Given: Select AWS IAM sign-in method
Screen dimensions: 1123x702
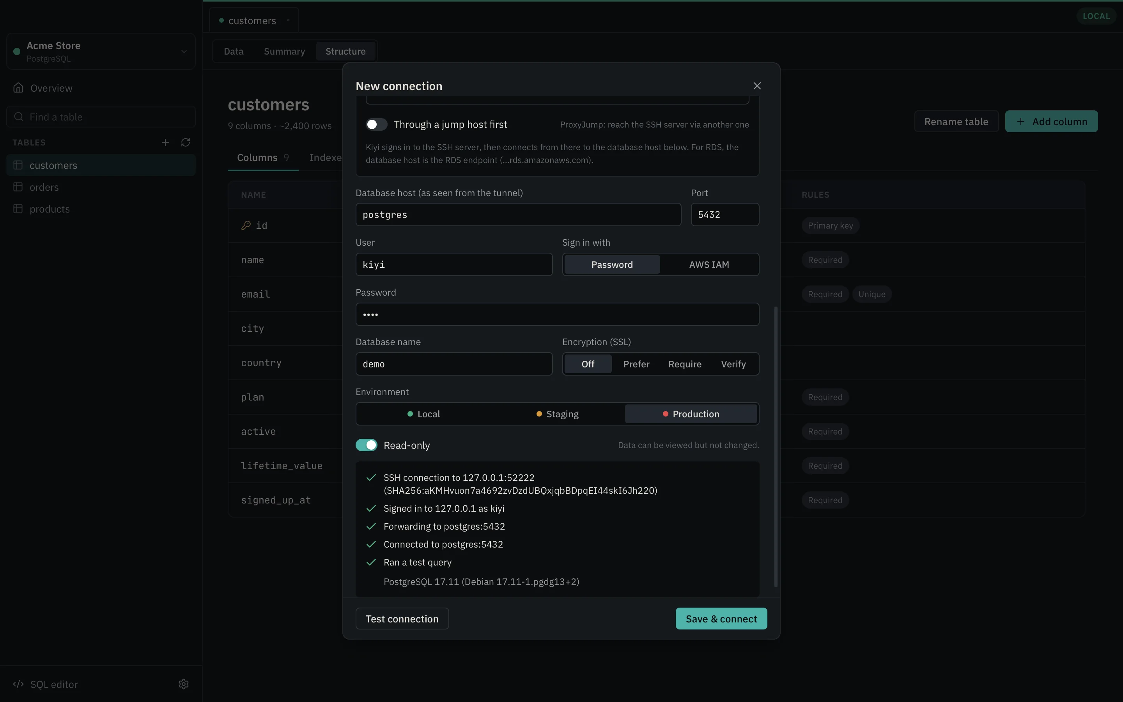Looking at the screenshot, I should coord(709,265).
